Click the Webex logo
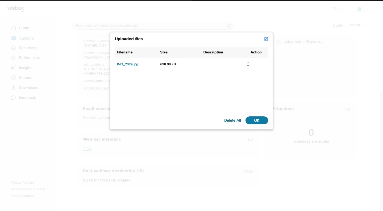Viewport: 383px width, 211px height. 16,9
